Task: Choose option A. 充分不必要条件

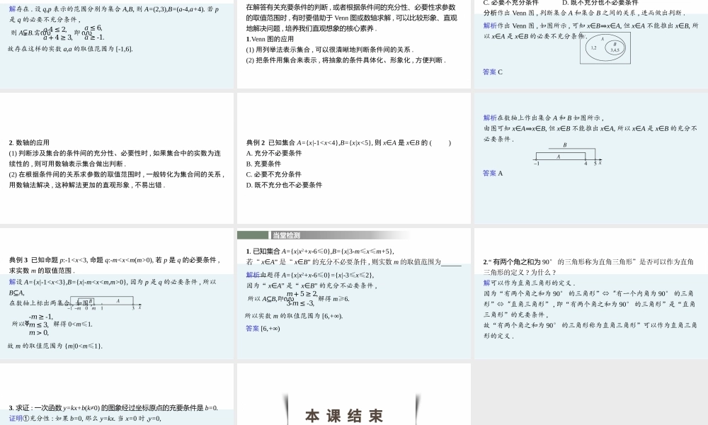Action: tap(274, 153)
